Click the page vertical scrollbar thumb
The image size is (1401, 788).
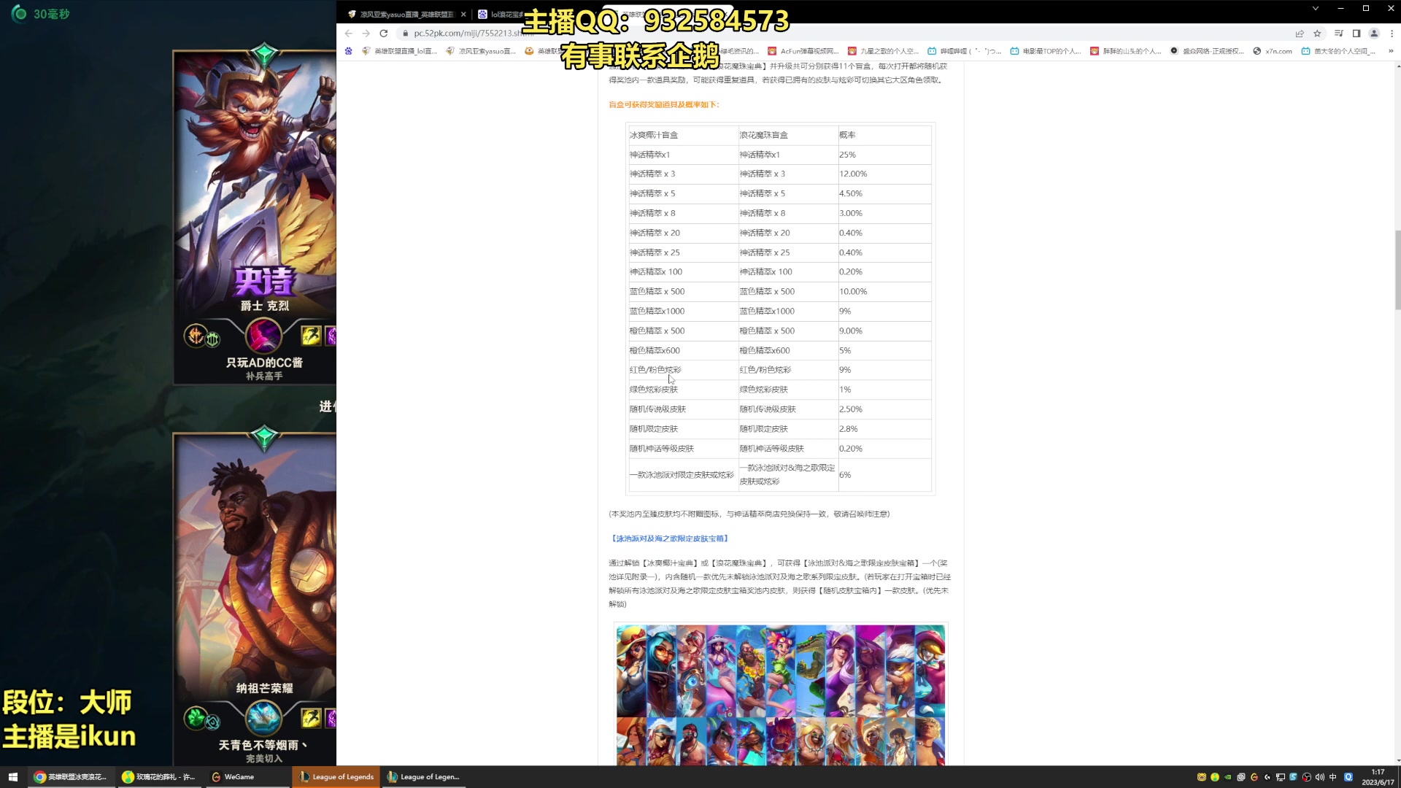1397,270
